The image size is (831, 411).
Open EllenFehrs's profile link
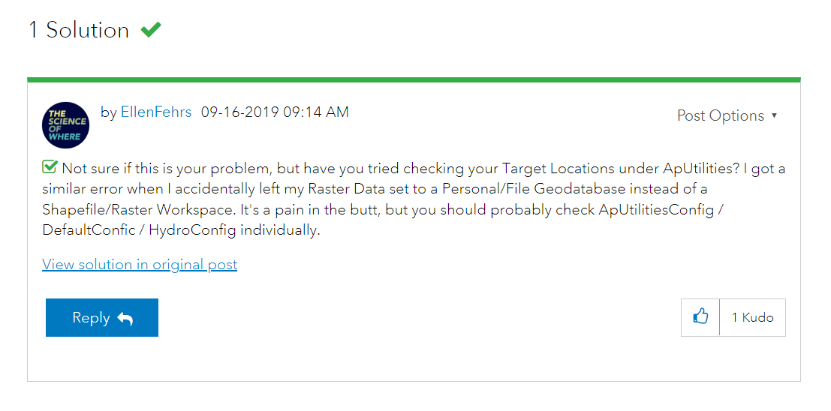tap(156, 112)
